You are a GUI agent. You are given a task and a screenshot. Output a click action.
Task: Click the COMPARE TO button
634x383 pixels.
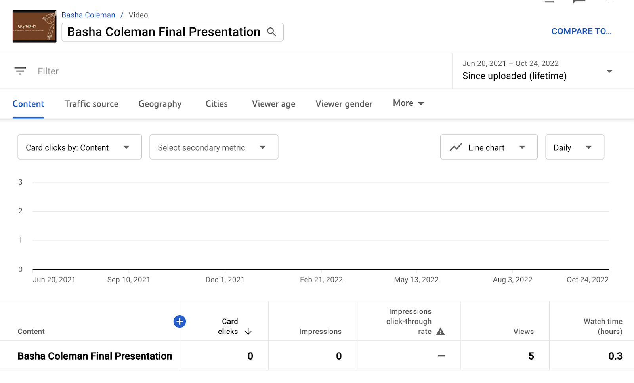pos(581,31)
